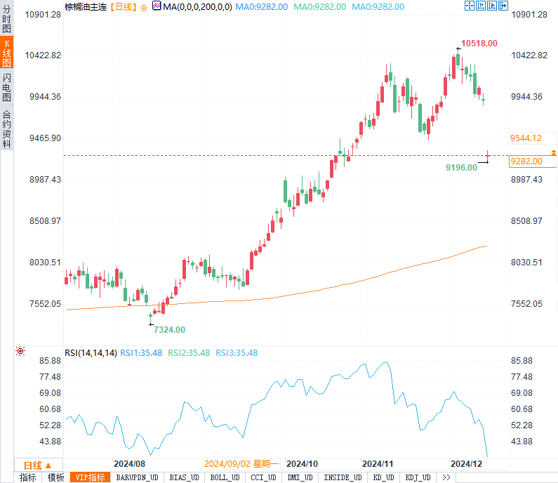Viewport: 558px width, 483px height.
Task: Click the red sun icon beside RSI panel
Action: tap(21, 351)
